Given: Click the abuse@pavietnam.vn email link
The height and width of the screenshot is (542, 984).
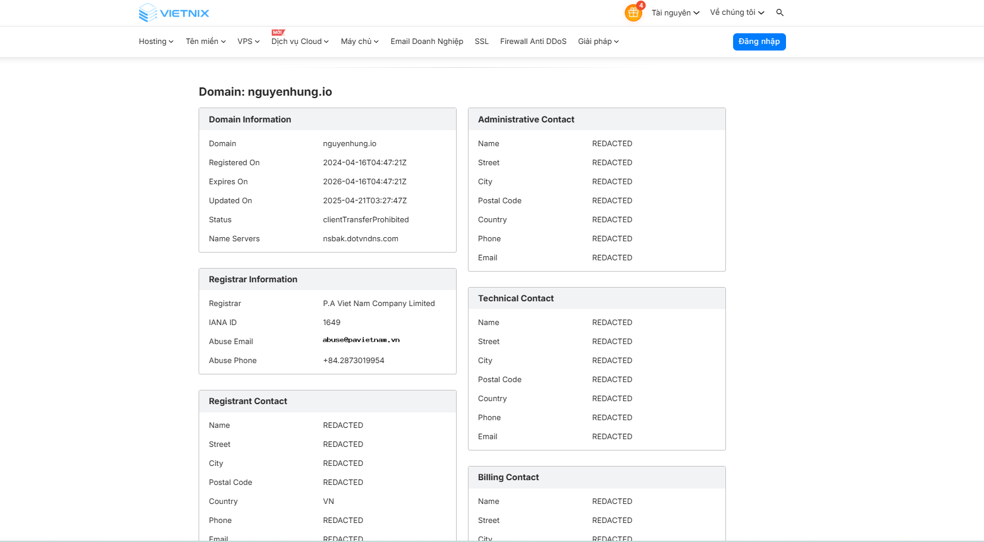Looking at the screenshot, I should click(361, 339).
